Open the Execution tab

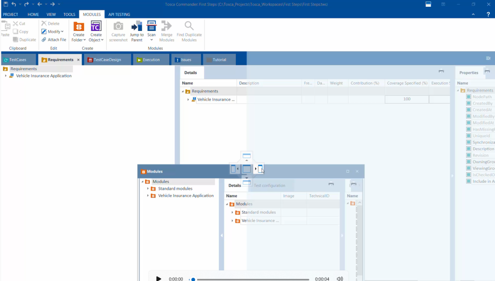click(x=151, y=59)
